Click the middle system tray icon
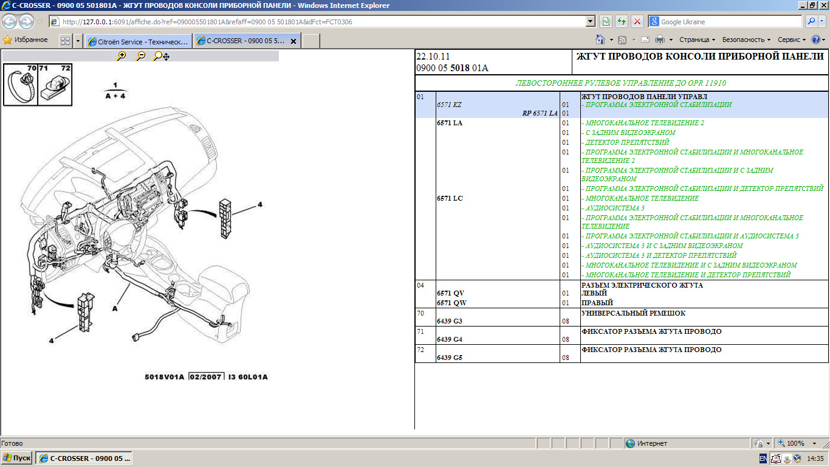 click(786, 458)
